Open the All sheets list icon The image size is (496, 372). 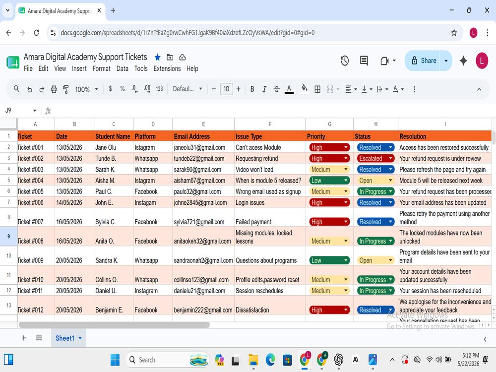pos(39,338)
